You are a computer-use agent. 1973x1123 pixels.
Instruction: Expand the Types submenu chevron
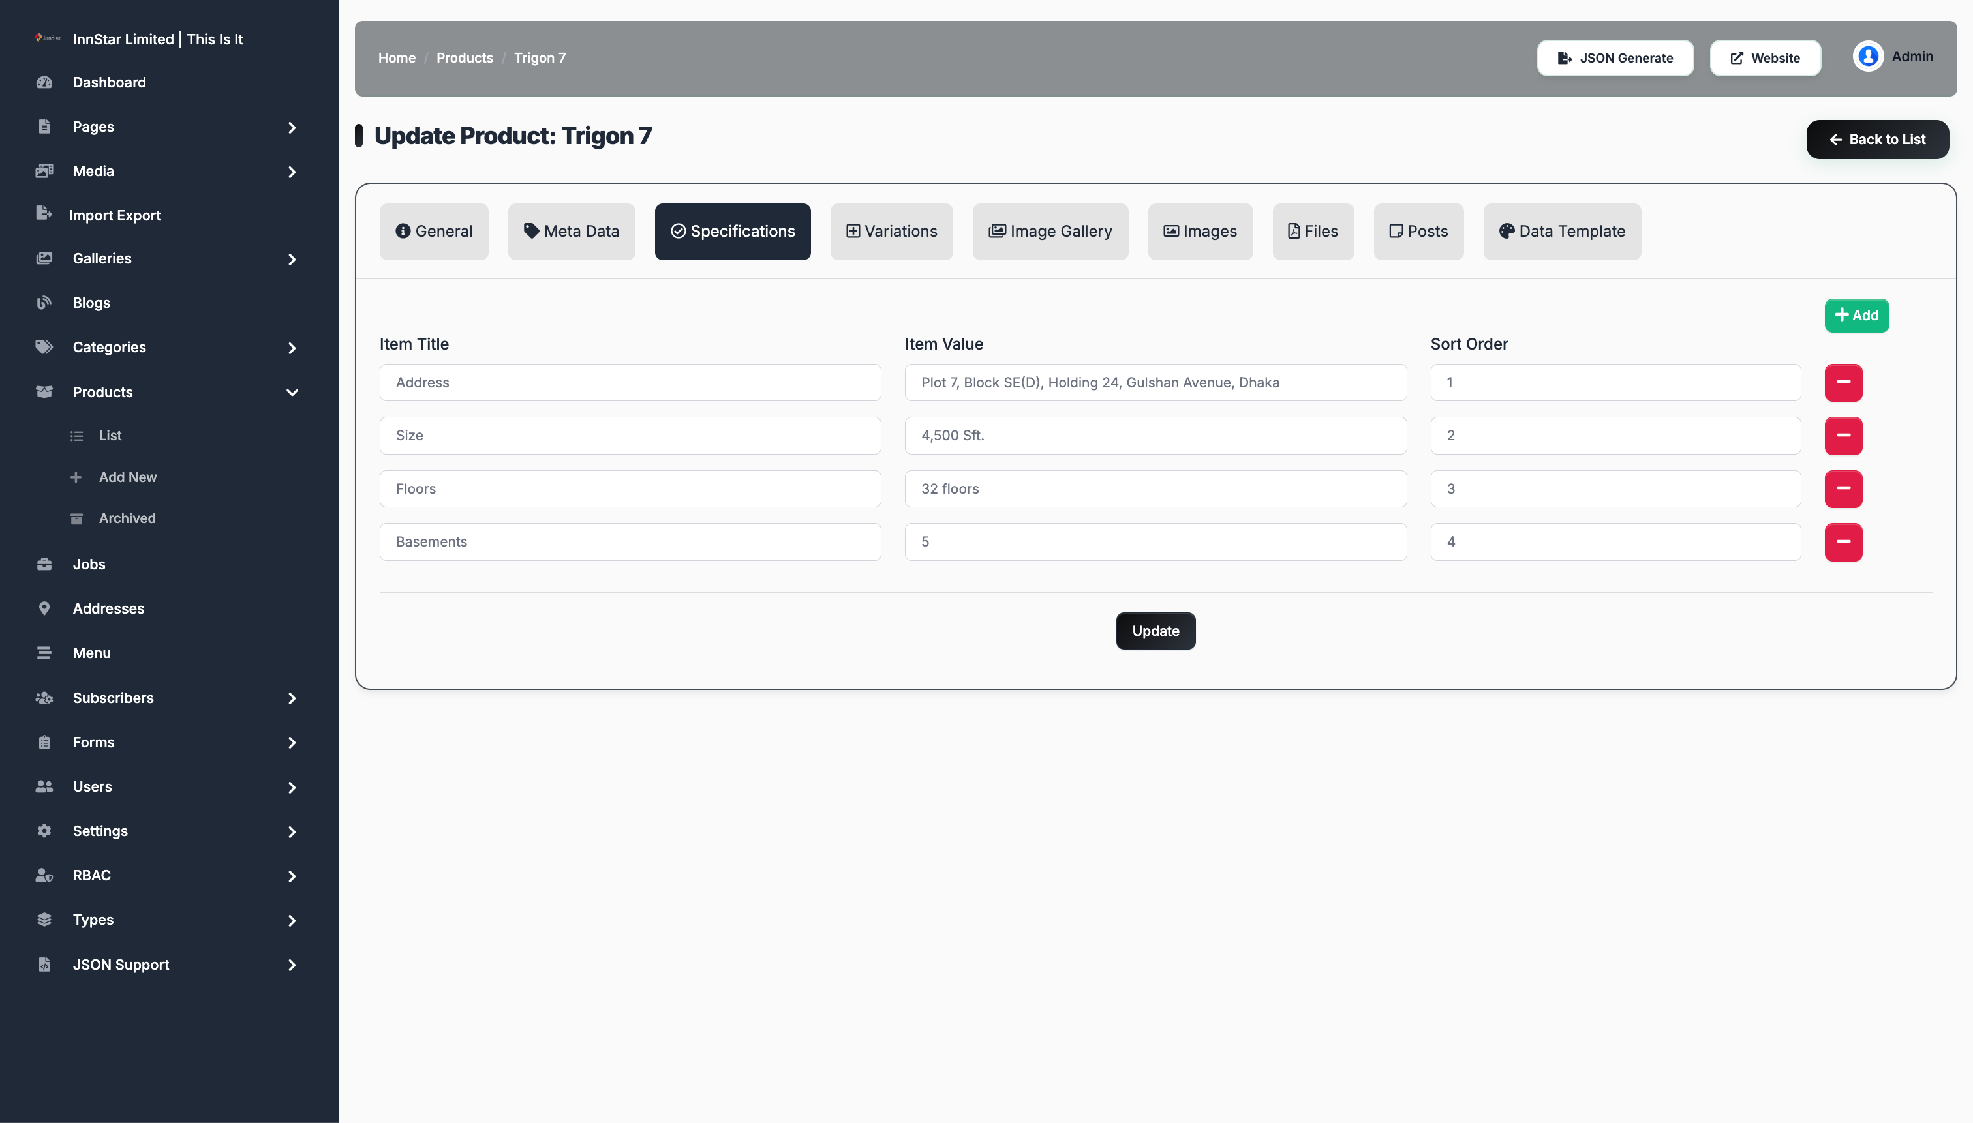click(292, 921)
